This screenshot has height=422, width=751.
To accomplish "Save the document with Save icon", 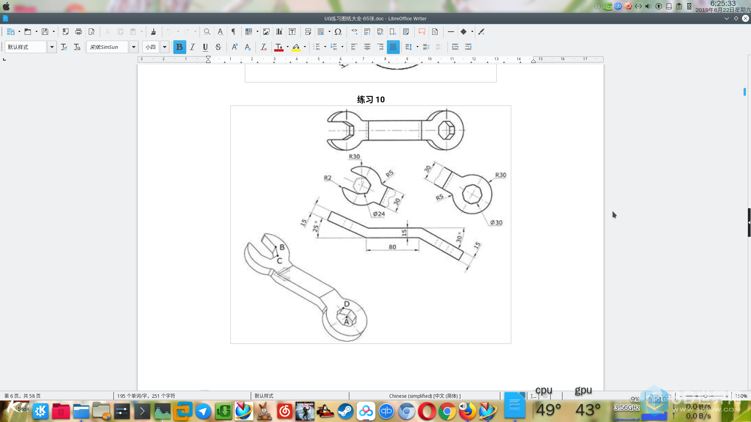I will (x=45, y=32).
